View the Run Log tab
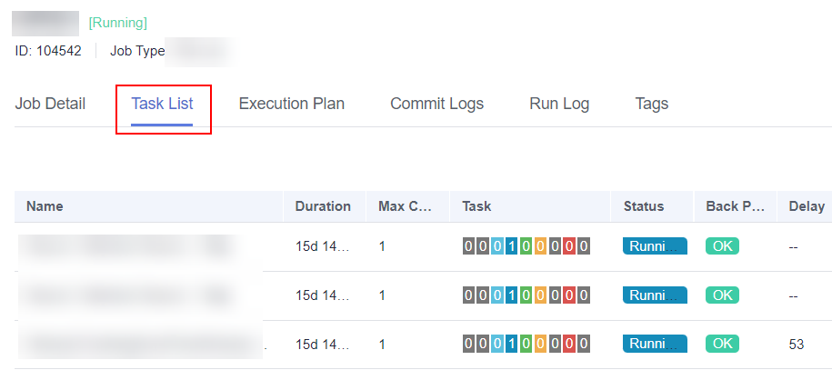 [559, 104]
